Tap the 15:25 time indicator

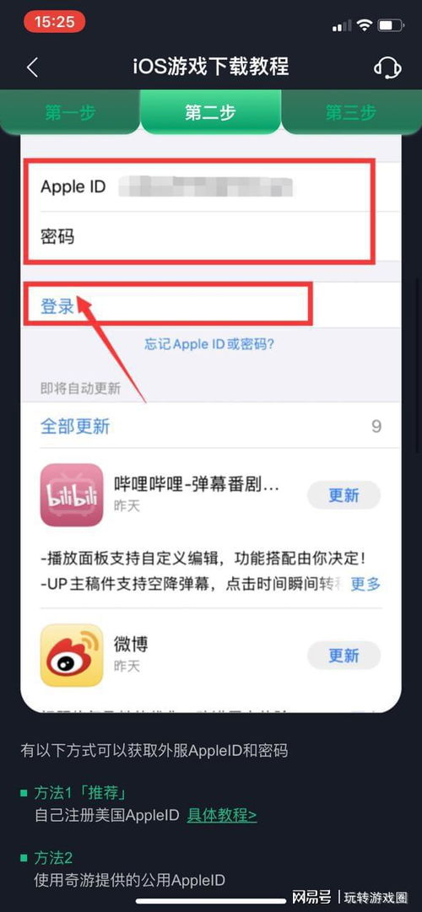click(x=54, y=22)
